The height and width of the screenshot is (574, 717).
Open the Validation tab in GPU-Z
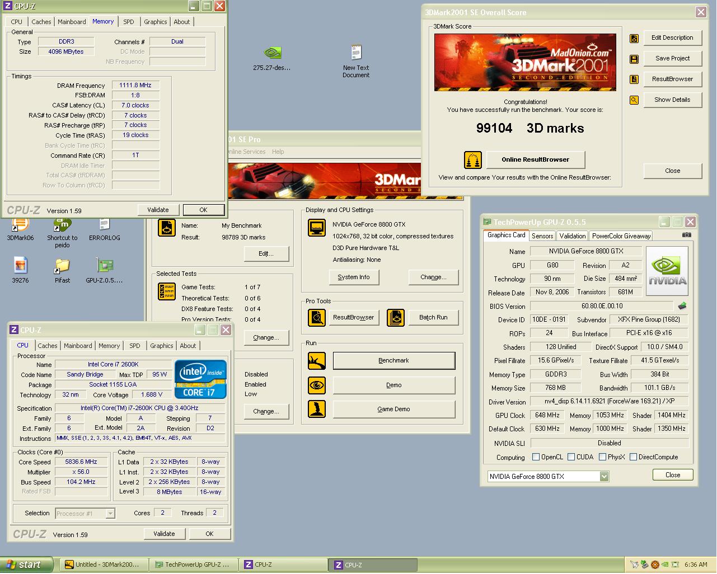point(573,236)
